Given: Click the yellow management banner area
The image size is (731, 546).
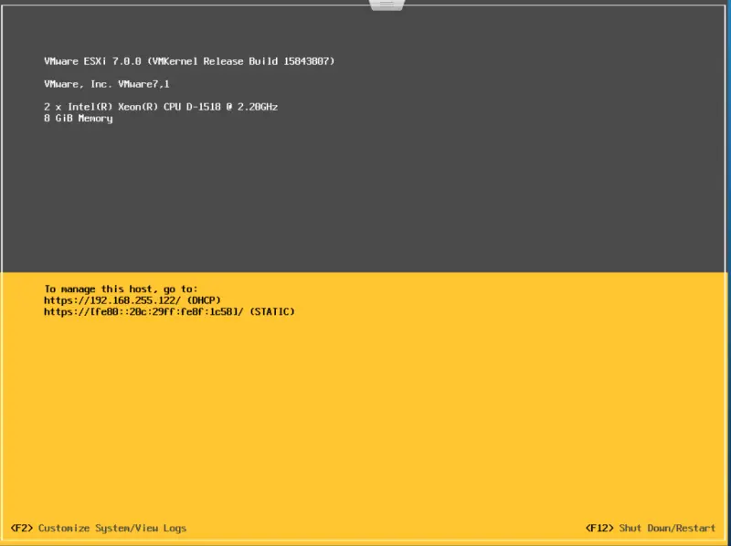Looking at the screenshot, I should pyautogui.click(x=365, y=393).
